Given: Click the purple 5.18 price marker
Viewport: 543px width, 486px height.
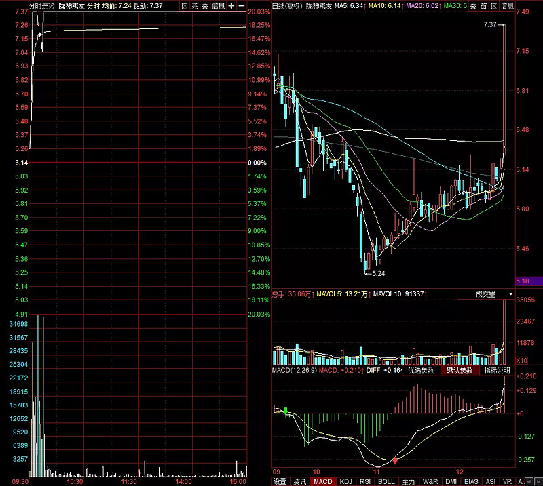Looking at the screenshot, I should (x=529, y=281).
